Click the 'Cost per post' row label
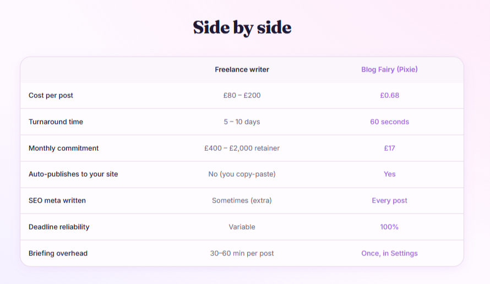This screenshot has height=284, width=490. (x=51, y=95)
